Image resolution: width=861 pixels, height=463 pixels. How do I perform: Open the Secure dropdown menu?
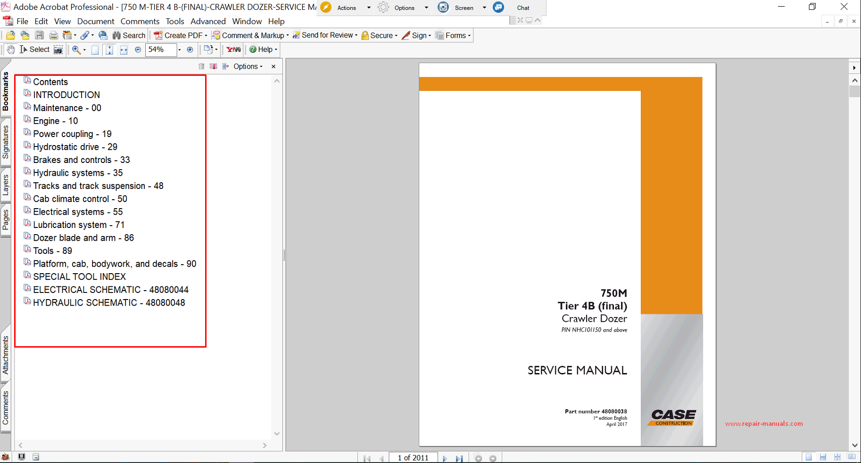pyautogui.click(x=379, y=35)
